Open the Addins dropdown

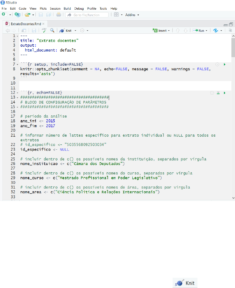[132, 15]
